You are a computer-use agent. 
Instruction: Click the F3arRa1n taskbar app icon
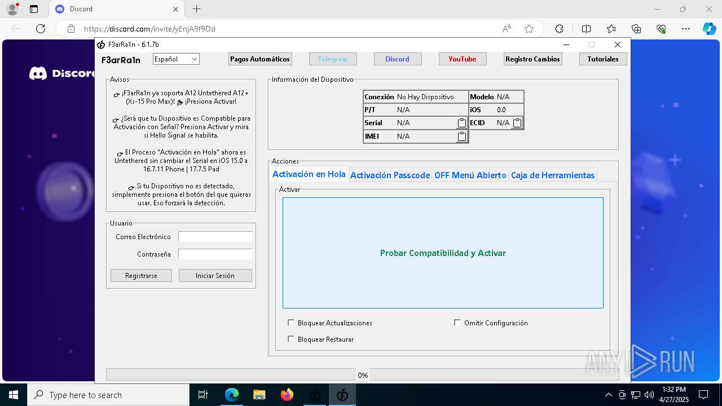click(342, 395)
